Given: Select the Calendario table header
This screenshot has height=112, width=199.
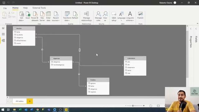Looking at the screenshot, I should 135,58.
